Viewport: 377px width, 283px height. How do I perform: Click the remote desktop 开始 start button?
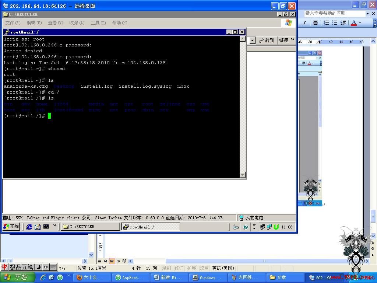(11, 227)
